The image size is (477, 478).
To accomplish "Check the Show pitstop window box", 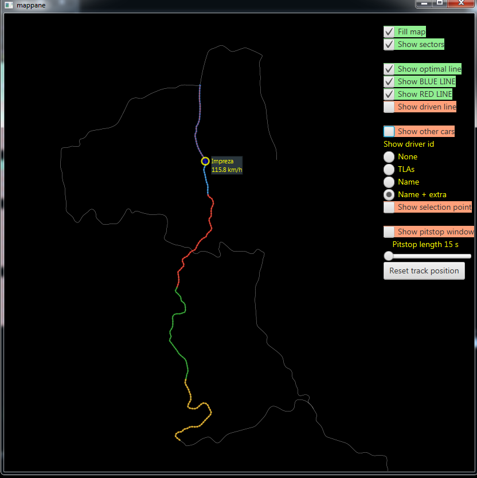I will pyautogui.click(x=389, y=232).
